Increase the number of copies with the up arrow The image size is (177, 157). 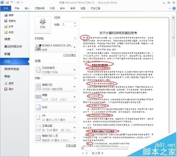75,23
